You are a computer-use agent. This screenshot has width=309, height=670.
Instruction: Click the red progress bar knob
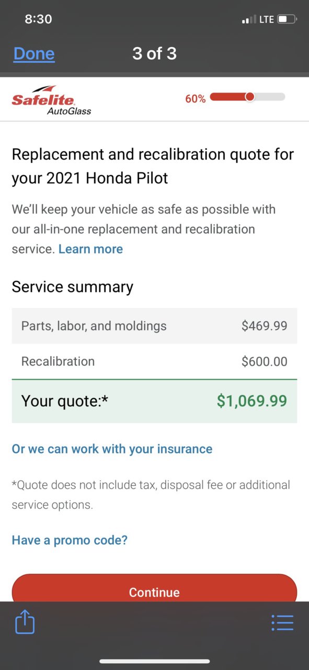(x=250, y=97)
